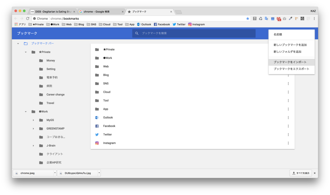Open more actions for the Cloud row

pos(288,92)
